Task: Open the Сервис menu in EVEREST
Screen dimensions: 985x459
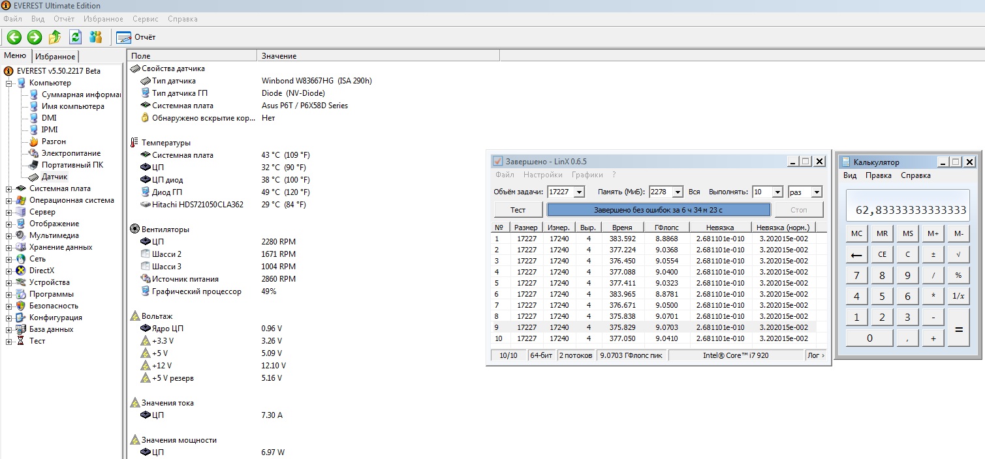Action: [146, 19]
